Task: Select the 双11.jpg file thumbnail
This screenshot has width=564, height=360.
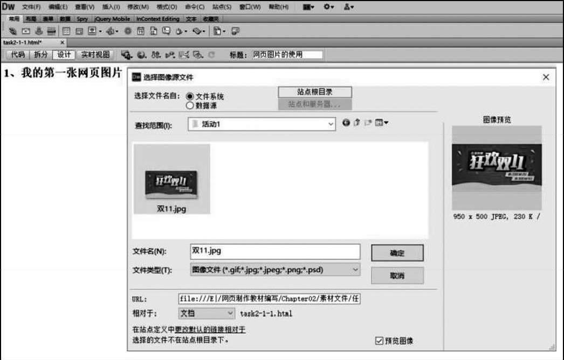Action: 171,179
